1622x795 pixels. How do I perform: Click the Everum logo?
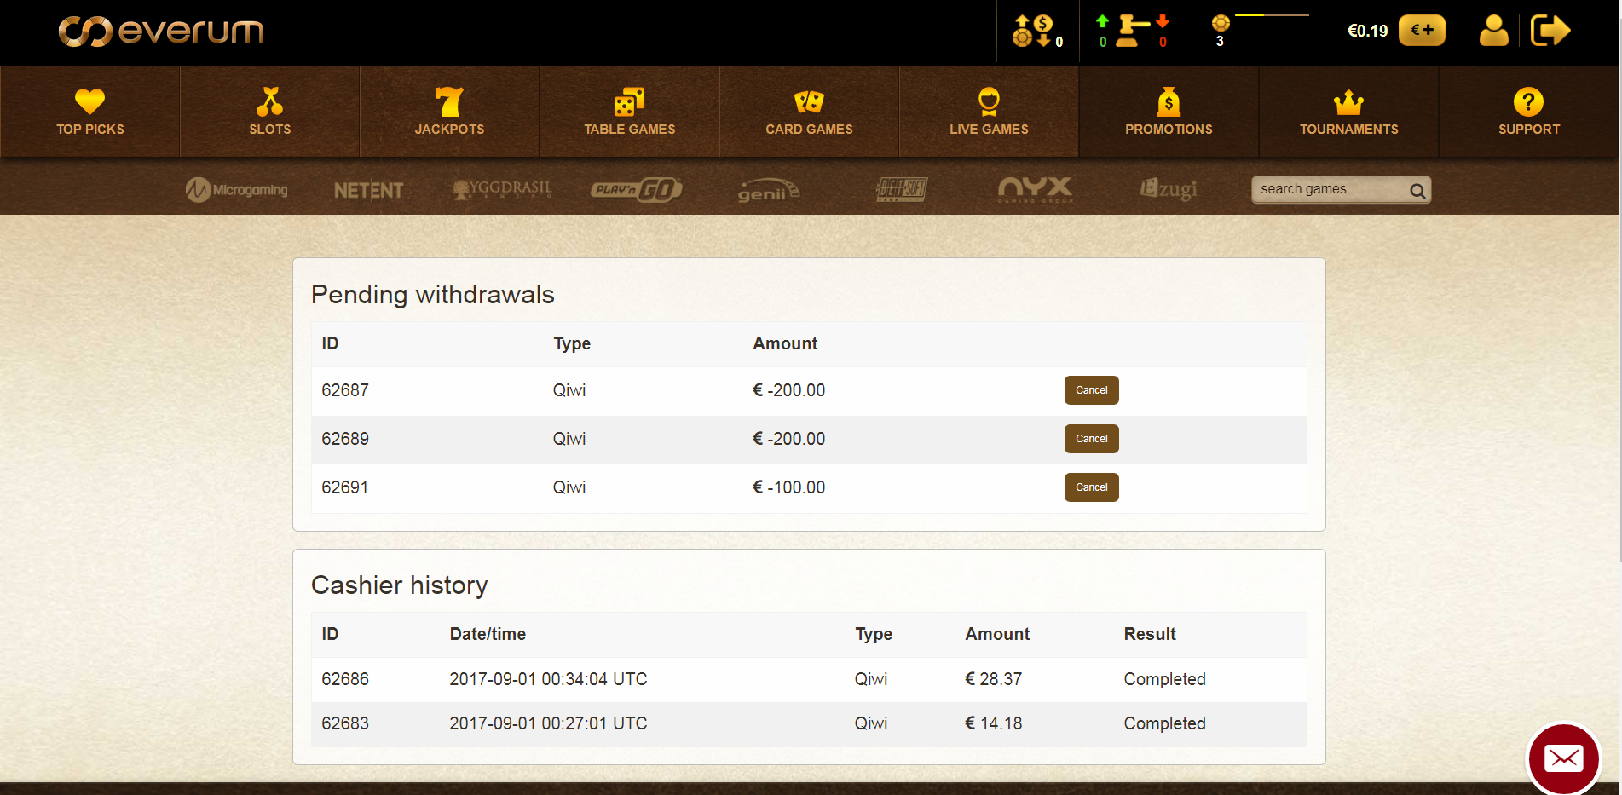coord(161,32)
